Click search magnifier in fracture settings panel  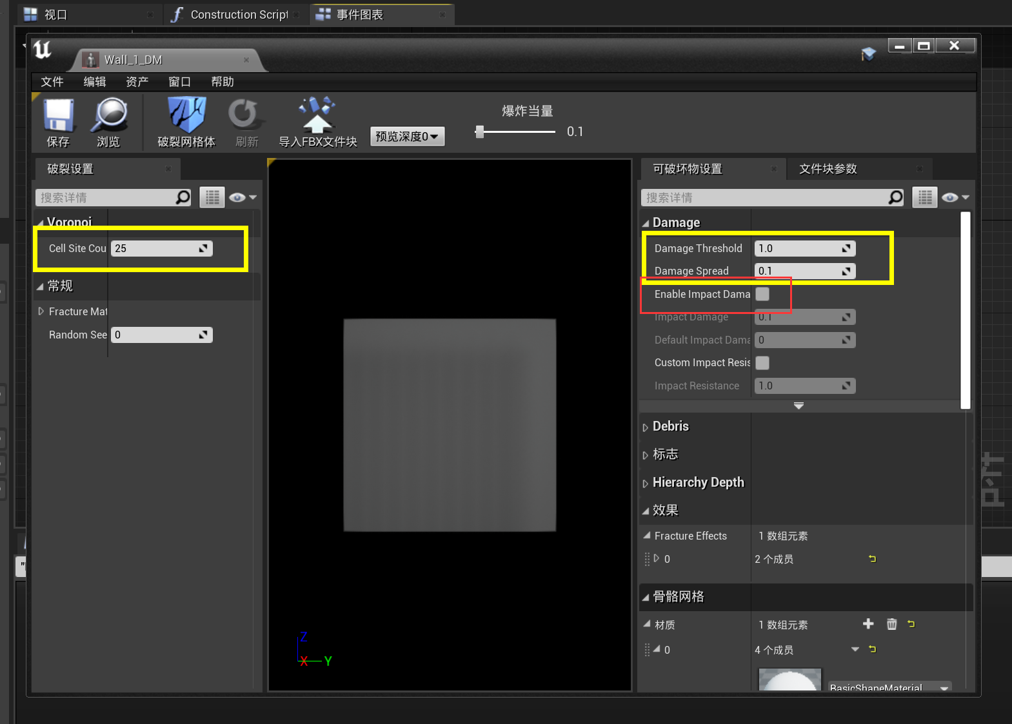(x=183, y=197)
